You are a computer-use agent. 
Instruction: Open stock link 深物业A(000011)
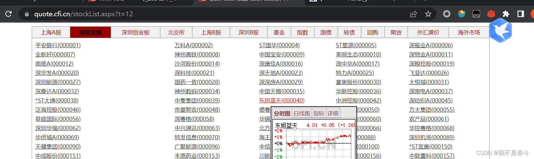tap(431, 55)
